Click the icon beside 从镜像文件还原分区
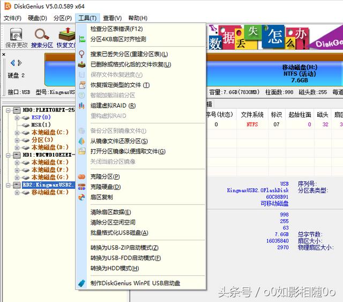Viewport: 343px width, 302px height. [x=81, y=141]
